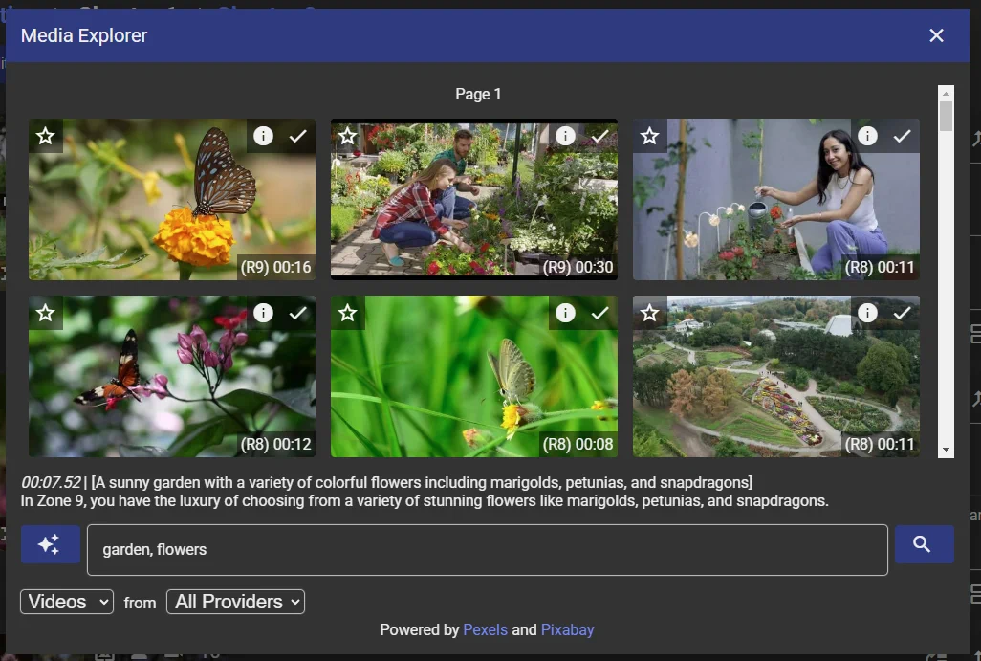Select the woman watering flowers video checkmark

[902, 136]
